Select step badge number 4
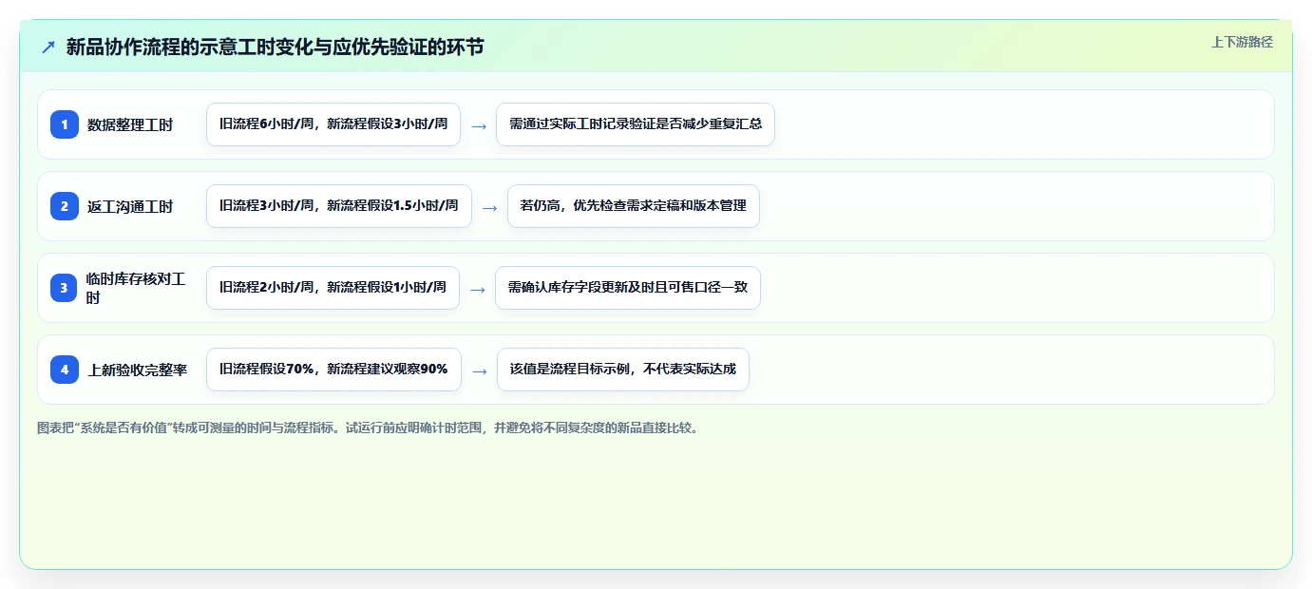Screen dimensions: 1312x589 click(65, 370)
